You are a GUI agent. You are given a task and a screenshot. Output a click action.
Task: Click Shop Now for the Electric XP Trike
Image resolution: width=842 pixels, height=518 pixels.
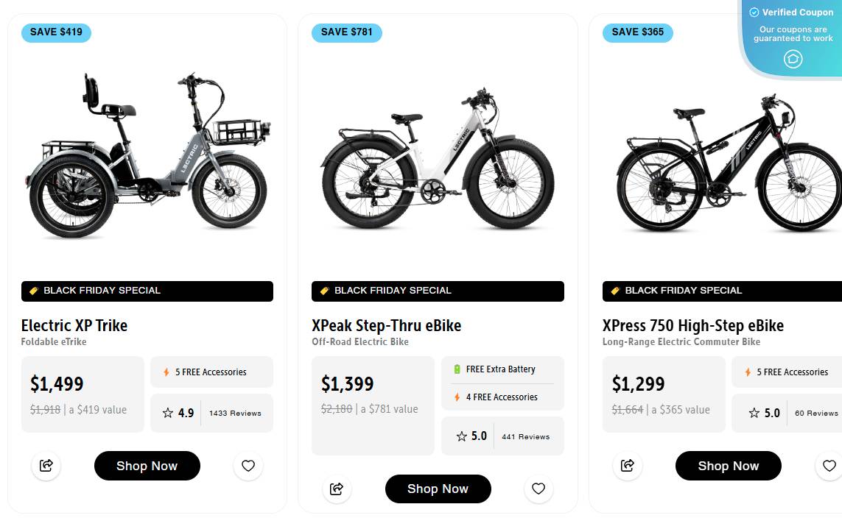(x=147, y=465)
